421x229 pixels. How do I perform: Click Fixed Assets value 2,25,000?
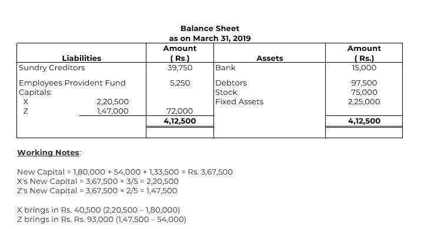[364, 102]
